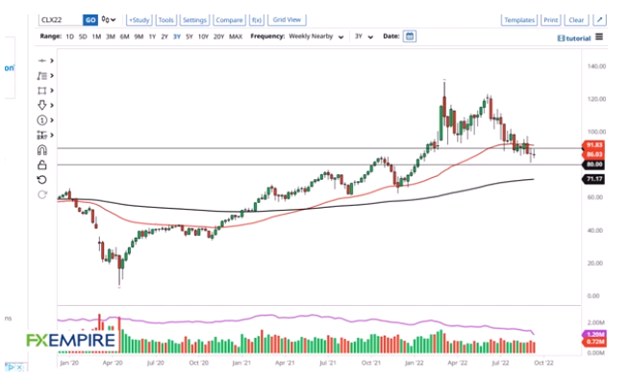Select the 5Y range
Image resolution: width=630 pixels, height=384 pixels.
(189, 37)
